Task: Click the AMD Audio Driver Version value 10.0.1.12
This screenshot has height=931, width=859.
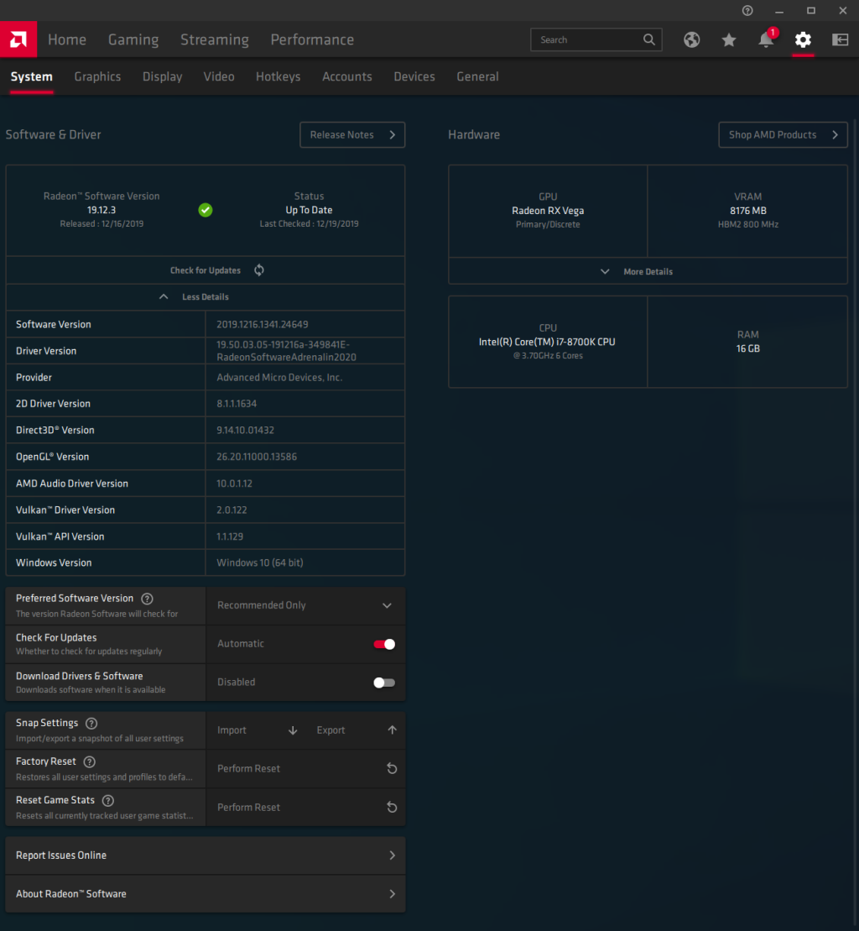Action: 234,484
